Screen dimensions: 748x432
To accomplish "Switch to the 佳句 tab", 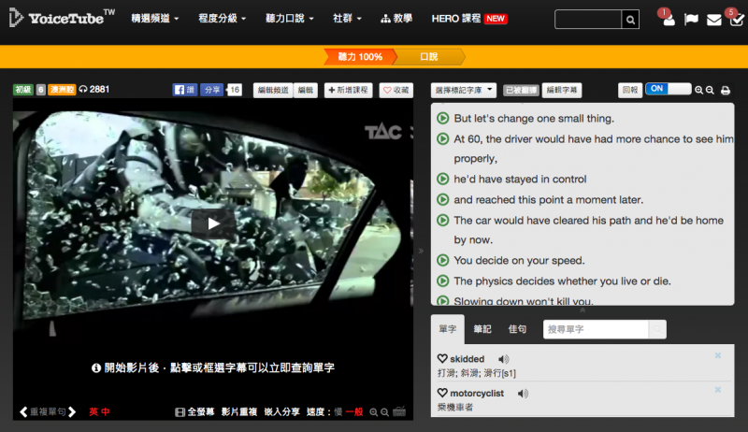I will tap(517, 329).
